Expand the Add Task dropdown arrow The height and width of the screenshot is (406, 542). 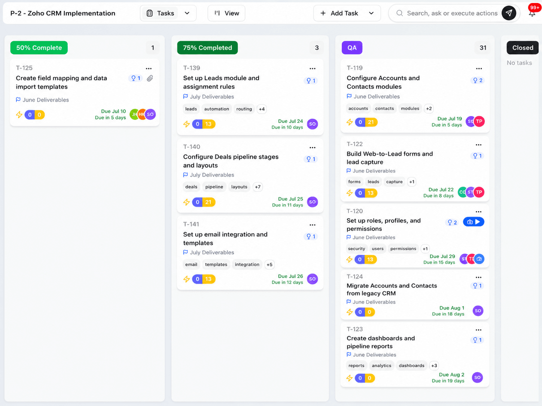(371, 13)
